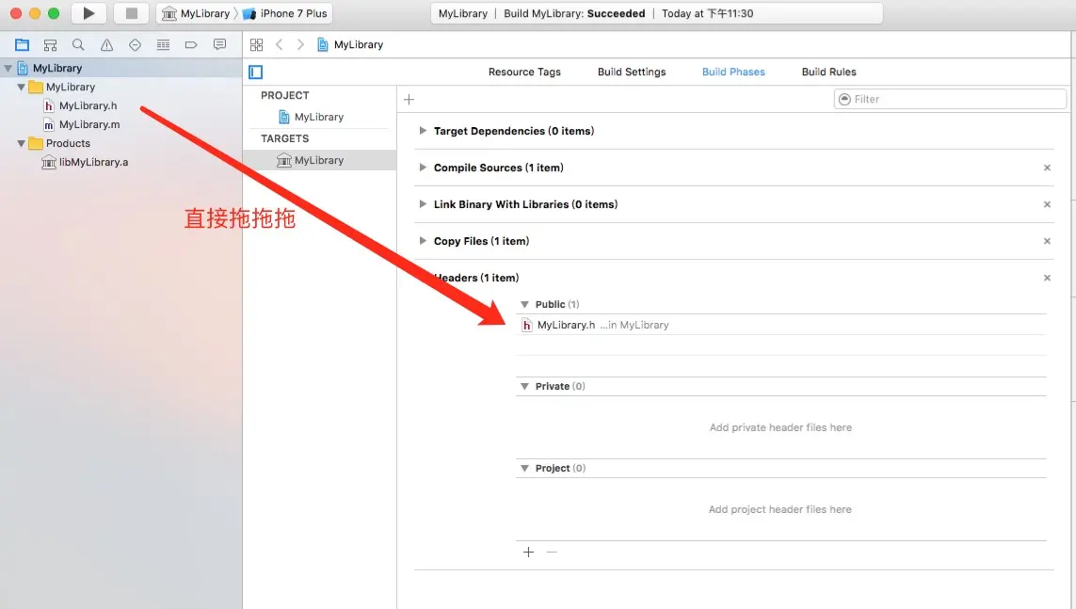Collapse the Private headers group

coord(524,386)
